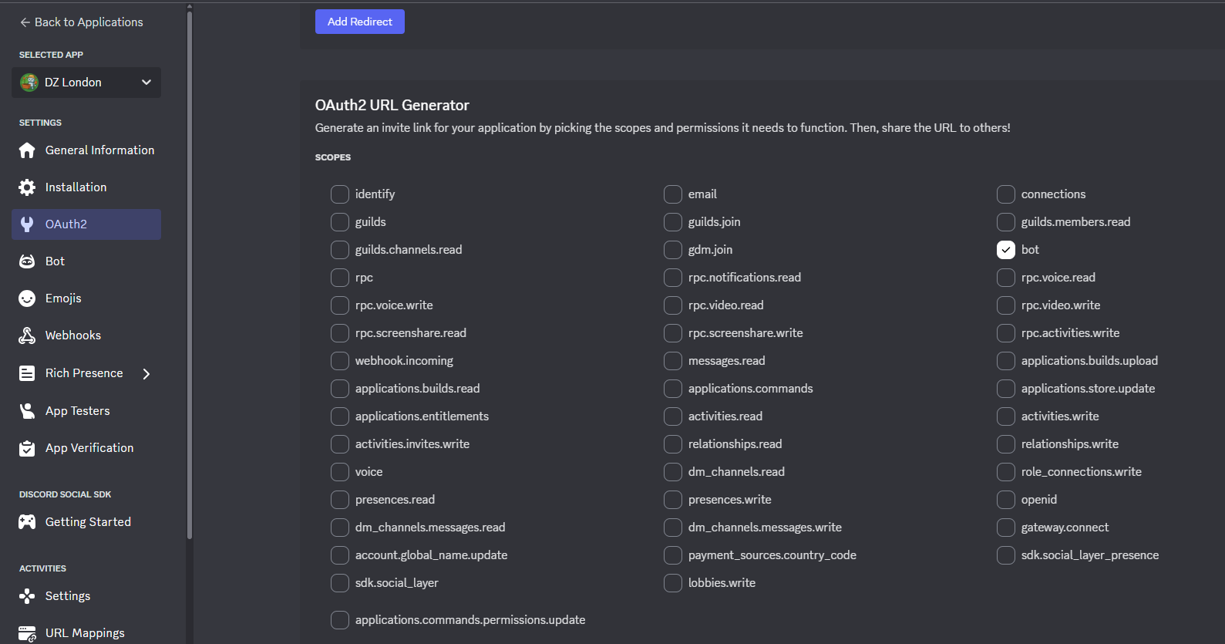
Task: Click the OAuth2 URL Generator heading
Action: (392, 106)
